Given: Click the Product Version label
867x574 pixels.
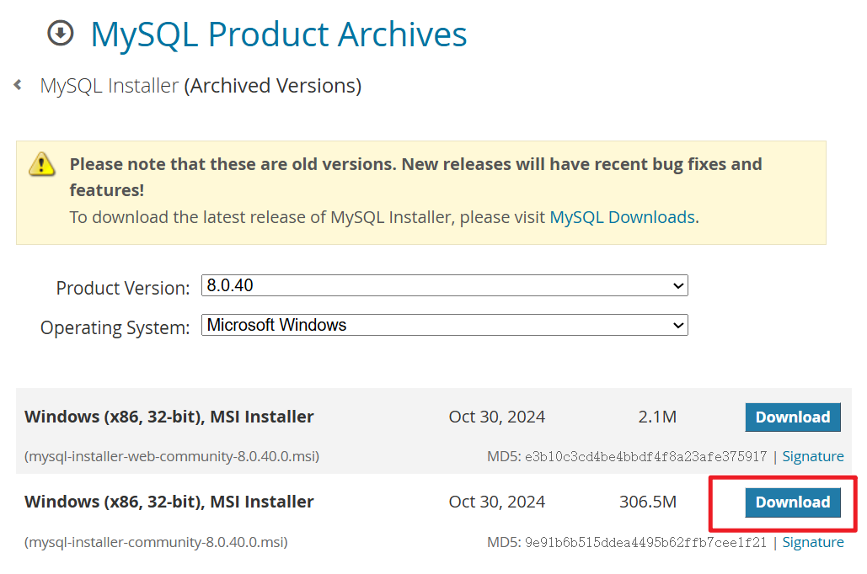Looking at the screenshot, I should point(122,288).
